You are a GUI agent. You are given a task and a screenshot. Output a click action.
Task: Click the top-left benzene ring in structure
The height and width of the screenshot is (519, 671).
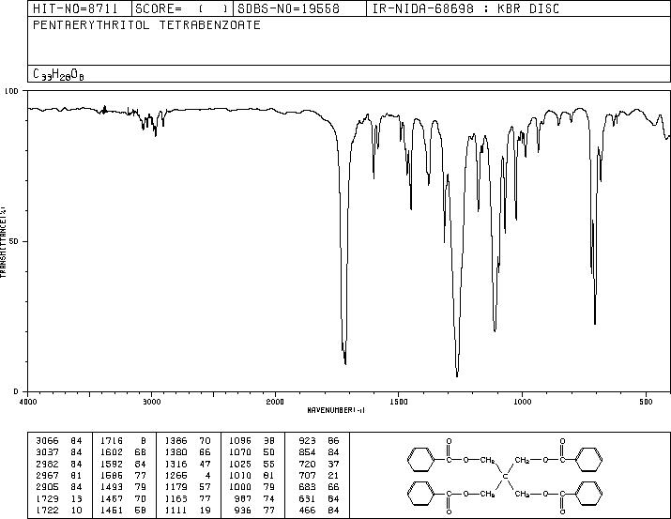pyautogui.click(x=420, y=460)
